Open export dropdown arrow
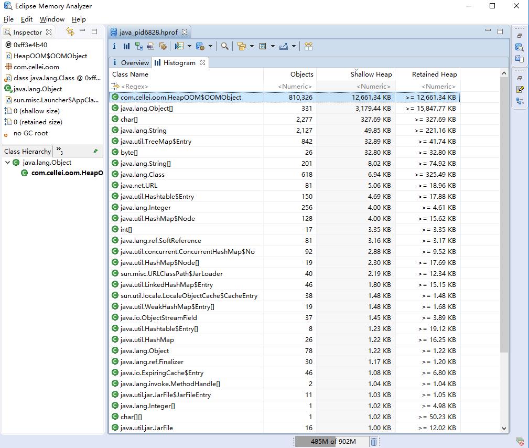This screenshot has height=448, width=529. coord(294,46)
